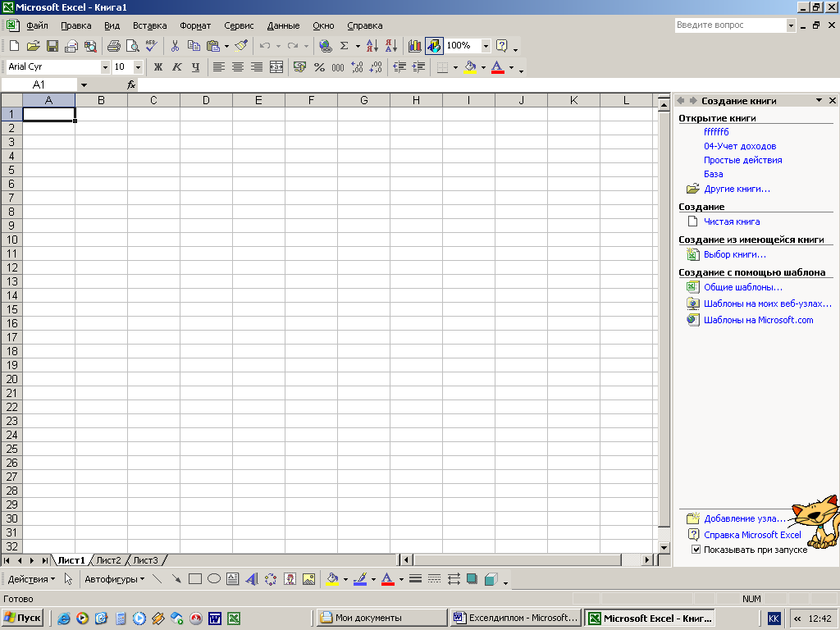
Task: Open the Файл menu
Action: click(37, 25)
